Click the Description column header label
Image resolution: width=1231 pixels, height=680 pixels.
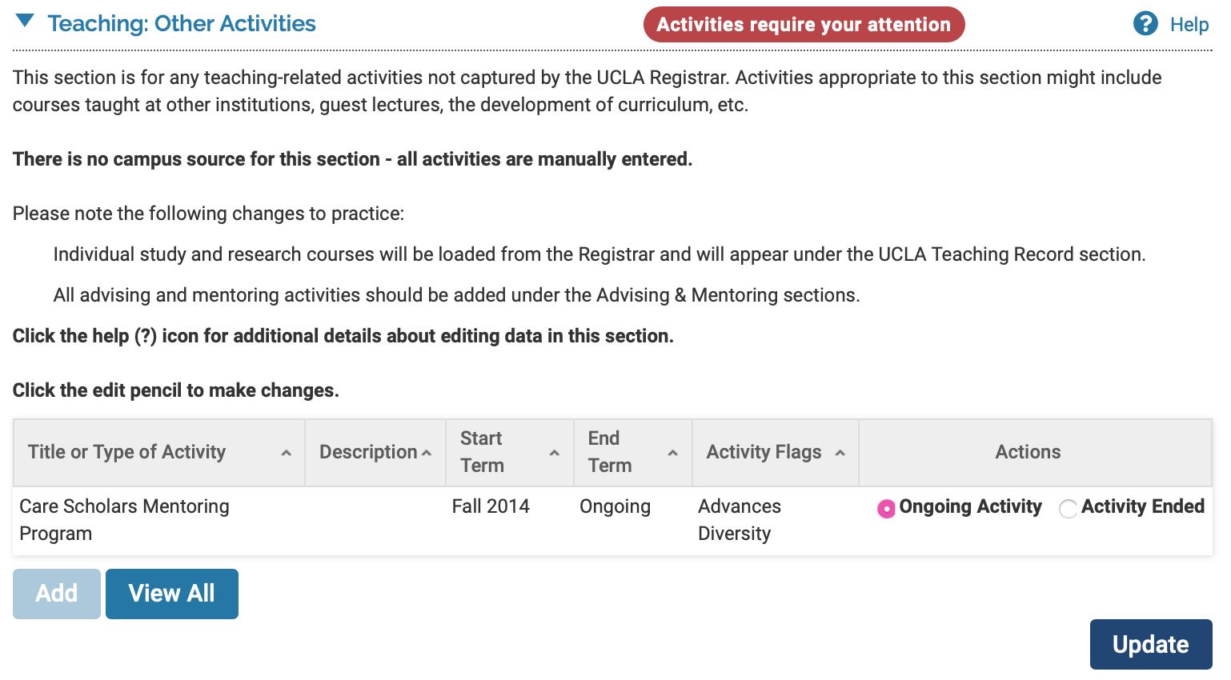368,452
